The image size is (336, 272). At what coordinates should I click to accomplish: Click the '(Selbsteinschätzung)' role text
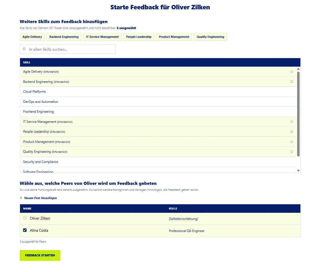(x=183, y=219)
